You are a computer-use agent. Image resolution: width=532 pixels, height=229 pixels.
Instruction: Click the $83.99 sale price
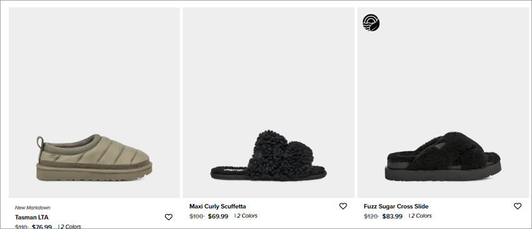(x=392, y=216)
